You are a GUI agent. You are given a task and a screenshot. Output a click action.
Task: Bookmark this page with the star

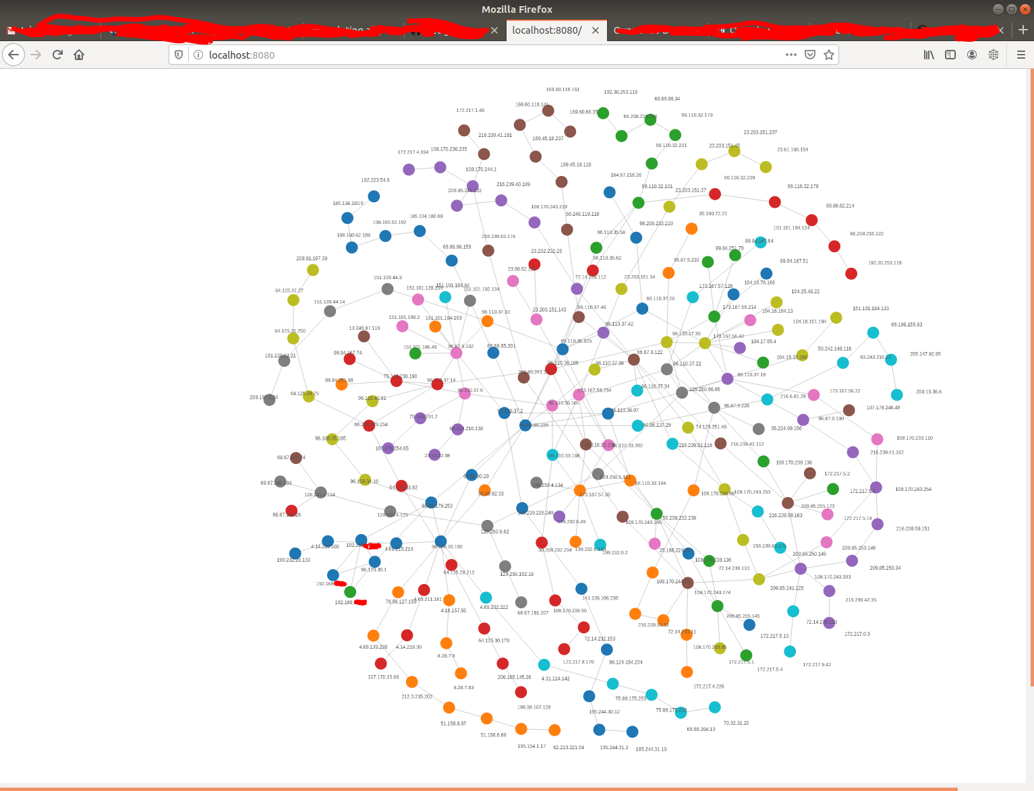(829, 55)
